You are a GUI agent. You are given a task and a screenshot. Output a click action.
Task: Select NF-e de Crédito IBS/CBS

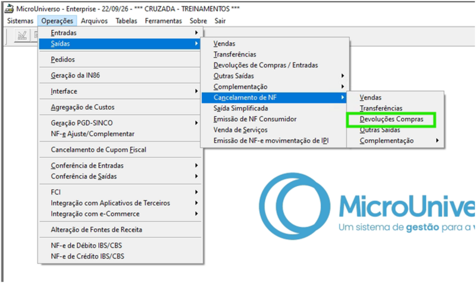coord(120,256)
